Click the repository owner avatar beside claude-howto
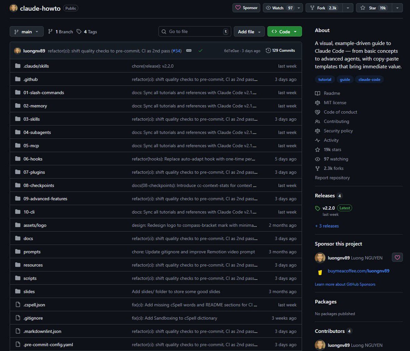 (x=13, y=8)
